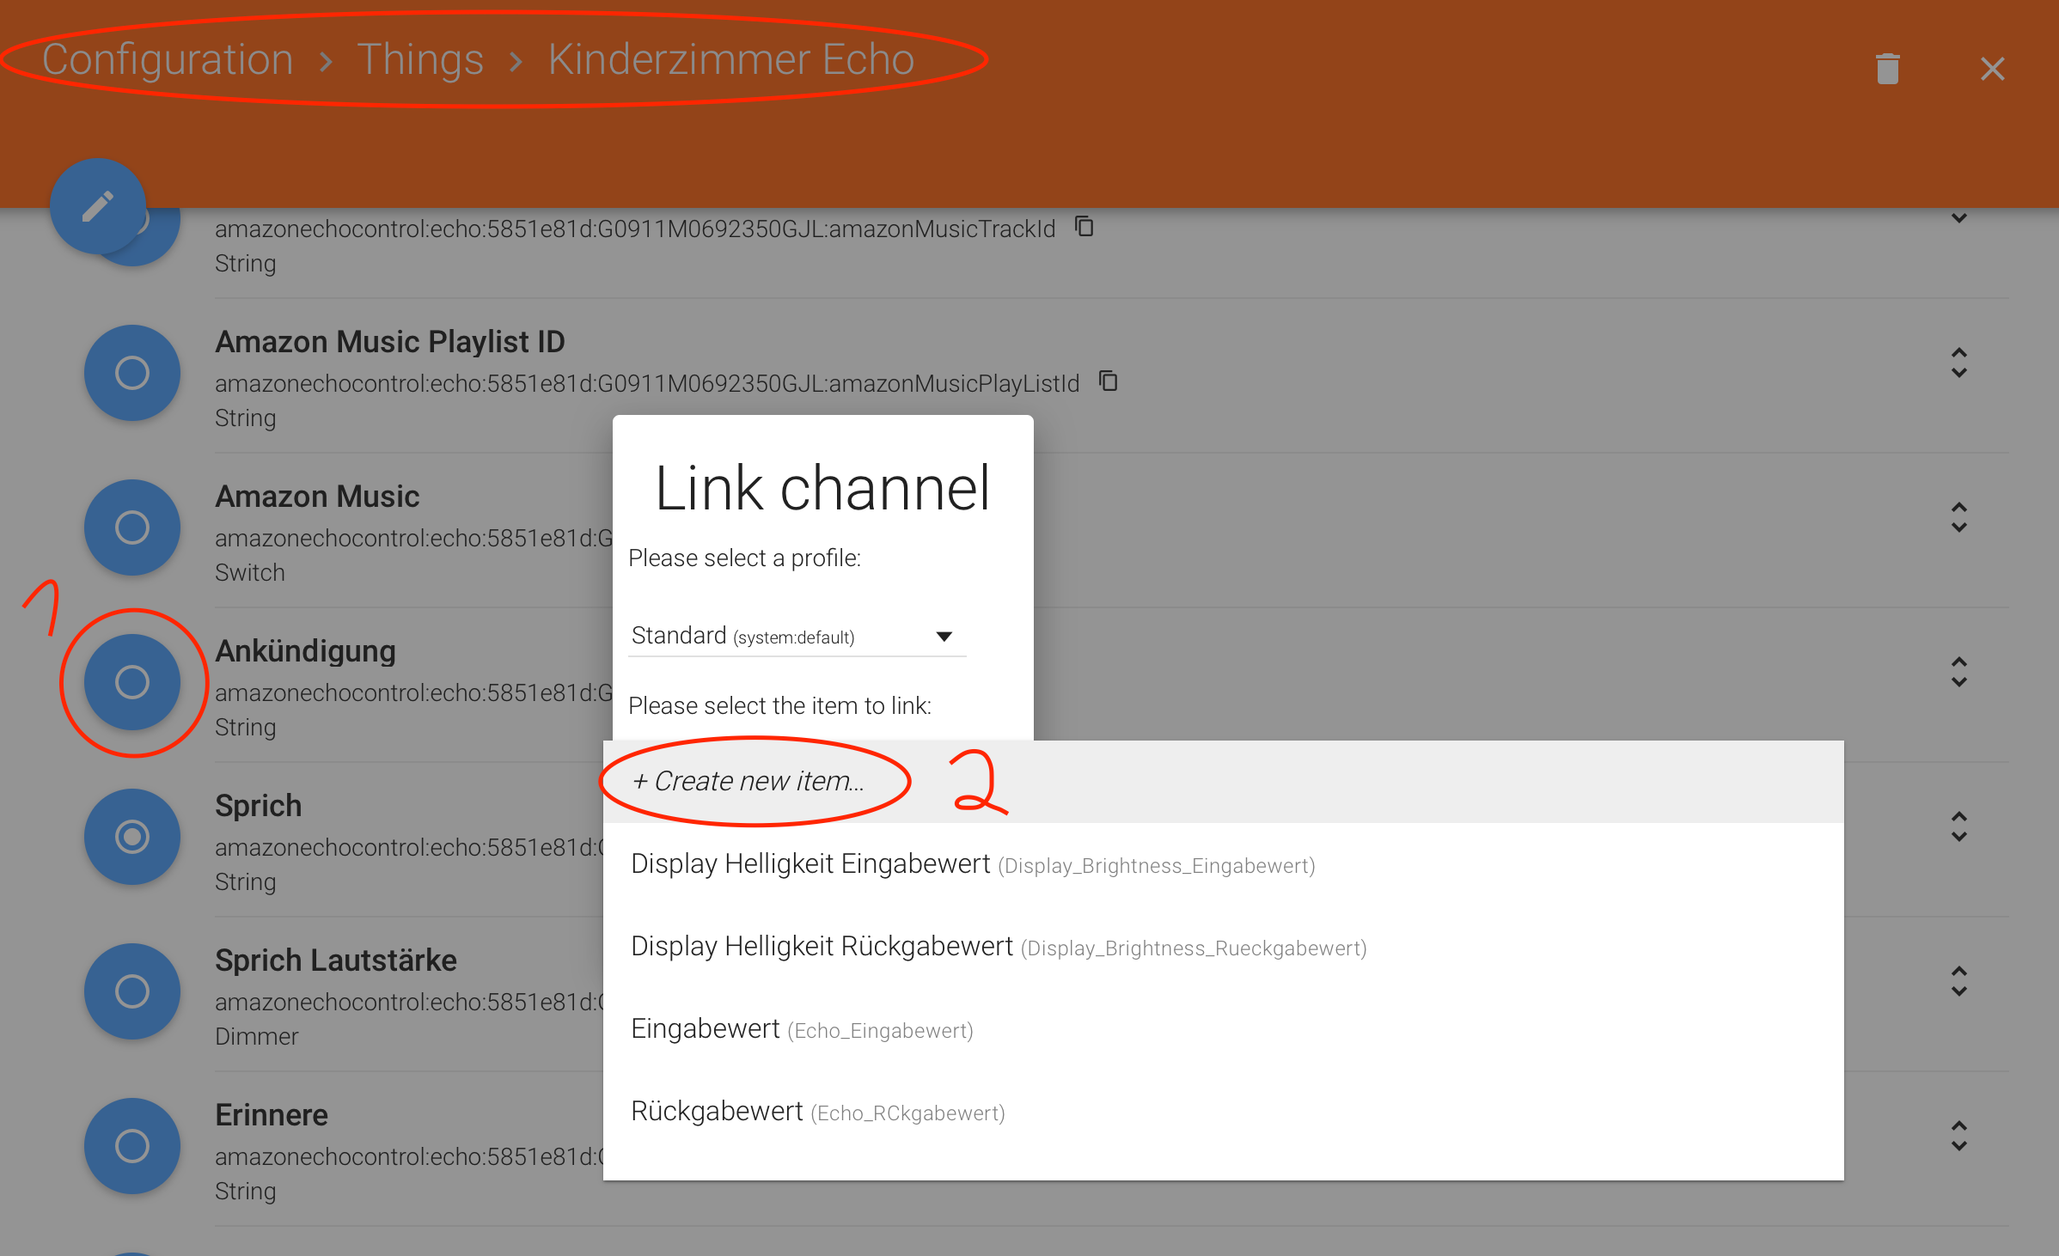
Task: Go to Things in breadcrumb
Action: coord(420,60)
